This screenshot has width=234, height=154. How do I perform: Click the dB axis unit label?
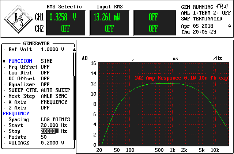point(84,58)
